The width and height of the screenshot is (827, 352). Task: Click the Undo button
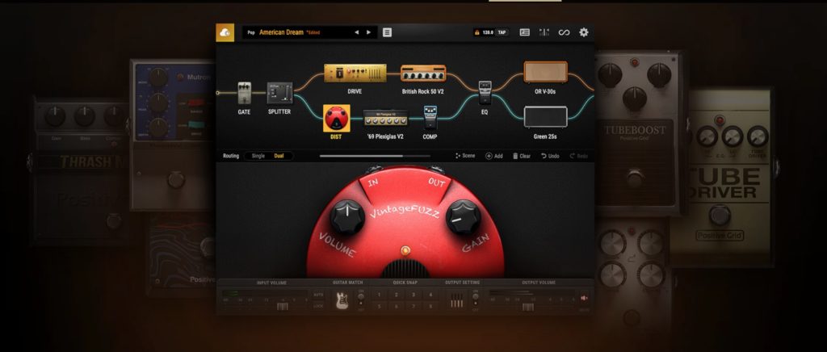coord(550,156)
